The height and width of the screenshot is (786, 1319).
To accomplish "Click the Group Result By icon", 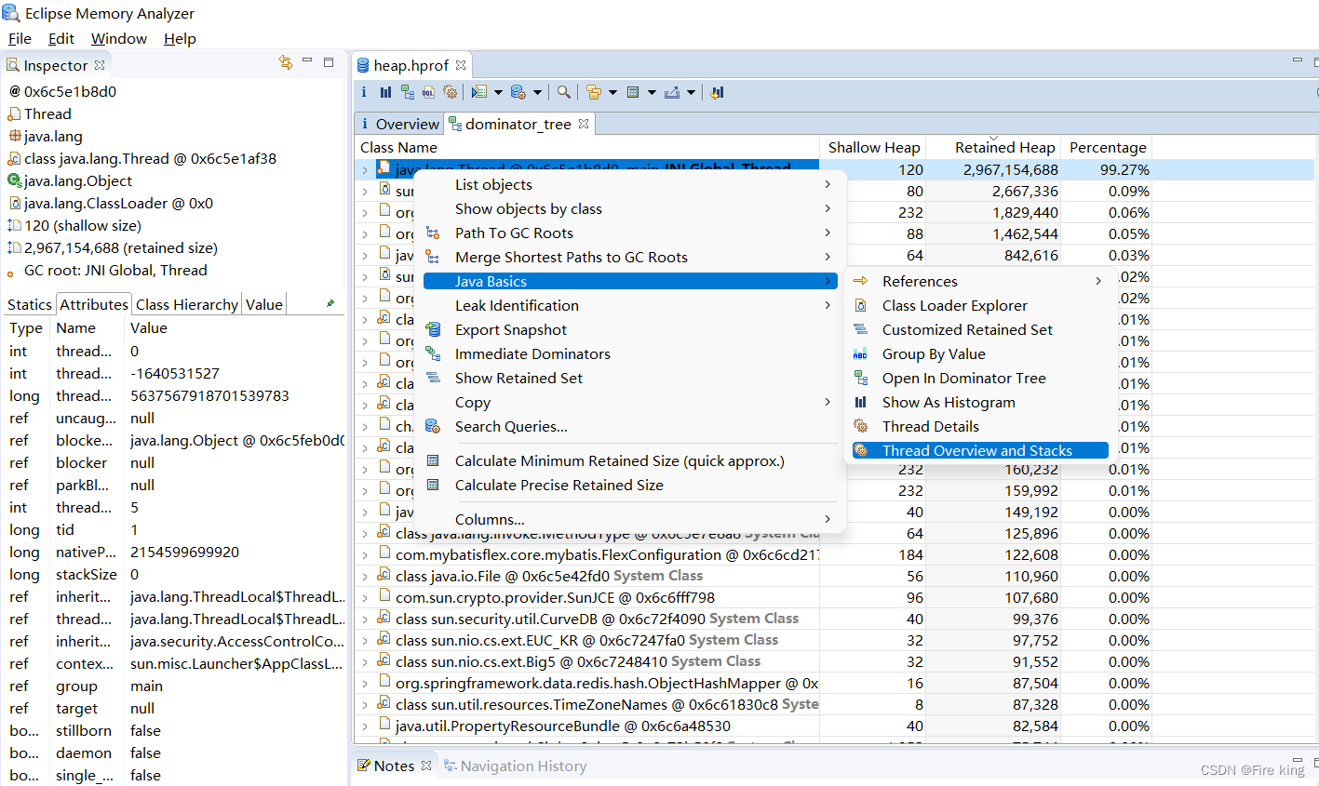I will pos(594,92).
